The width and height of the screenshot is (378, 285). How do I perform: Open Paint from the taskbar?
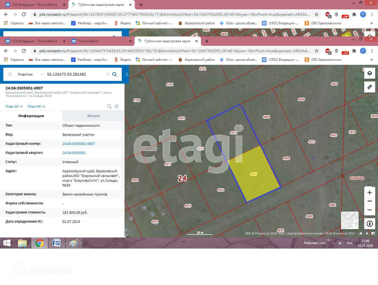click(74, 243)
